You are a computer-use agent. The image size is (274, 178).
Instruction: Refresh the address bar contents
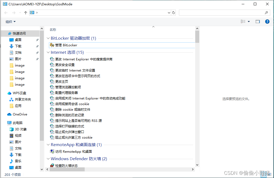pos(174,13)
